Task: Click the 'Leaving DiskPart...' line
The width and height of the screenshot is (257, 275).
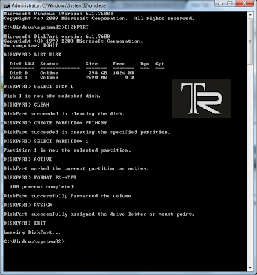Action: (32, 232)
